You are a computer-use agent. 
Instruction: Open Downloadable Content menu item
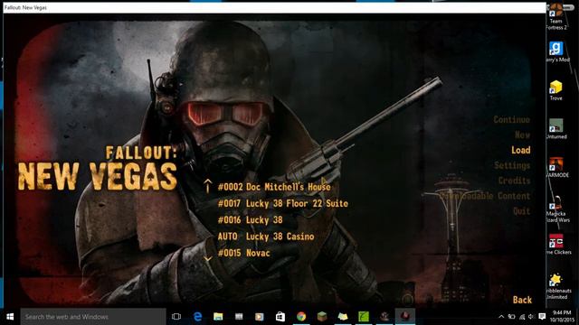(485, 196)
